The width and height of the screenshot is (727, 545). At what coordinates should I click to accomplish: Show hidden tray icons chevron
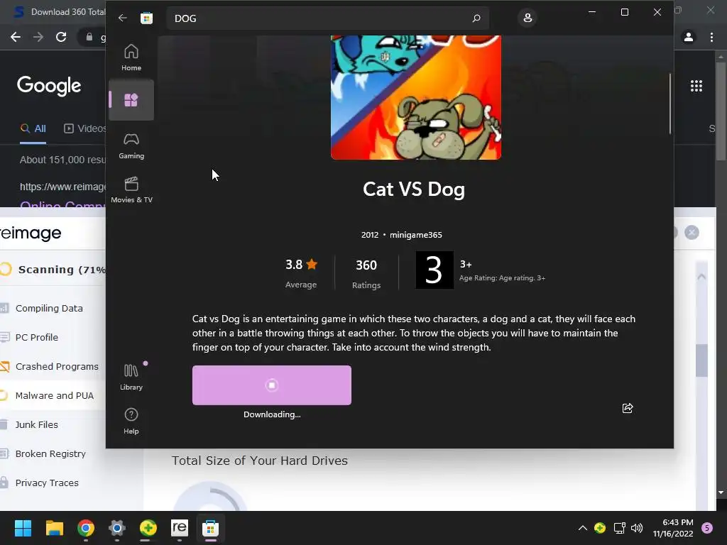pos(583,528)
